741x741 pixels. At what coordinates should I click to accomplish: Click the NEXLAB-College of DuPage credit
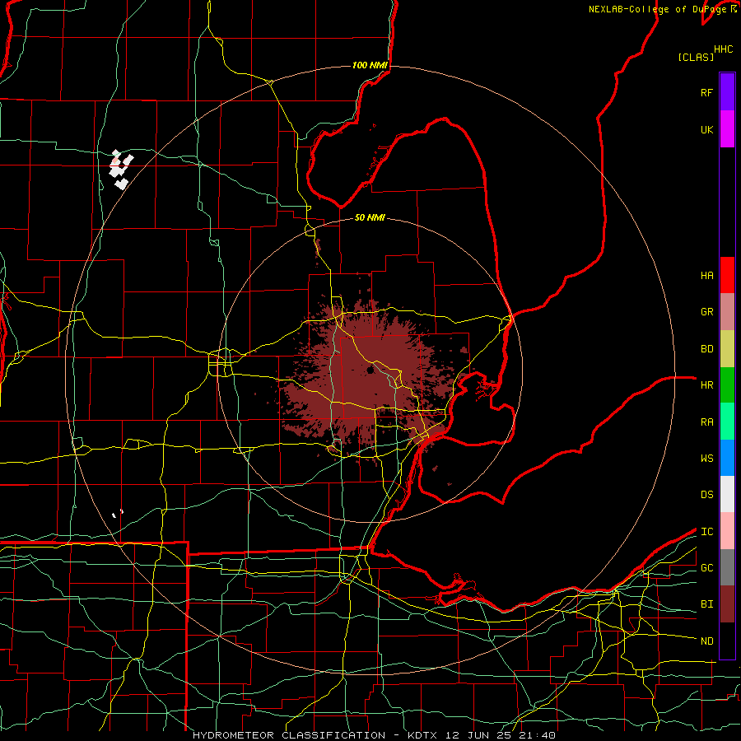(x=657, y=9)
